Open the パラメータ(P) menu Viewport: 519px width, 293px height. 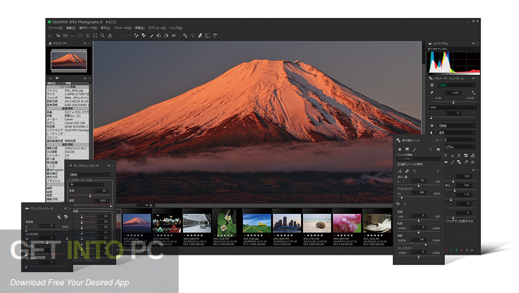(123, 28)
